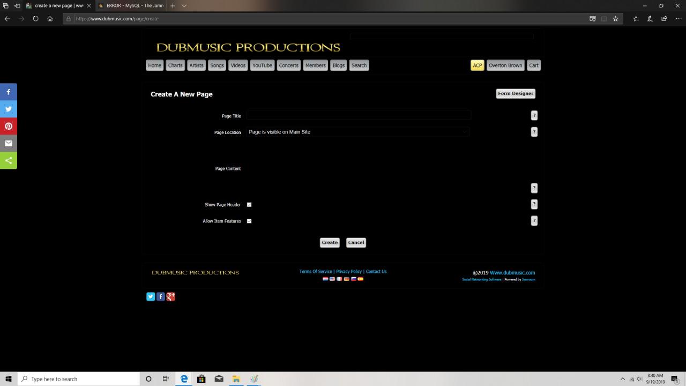Switch language using the Dutch flag
The image size is (686, 386).
coord(325,279)
